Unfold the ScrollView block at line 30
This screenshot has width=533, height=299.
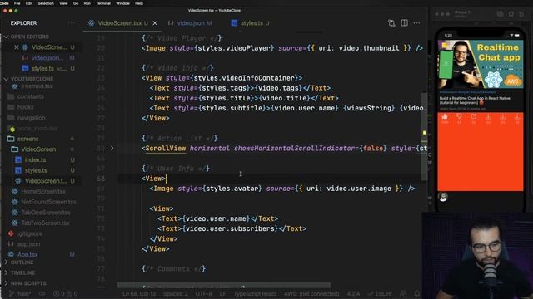pyautogui.click(x=112, y=148)
